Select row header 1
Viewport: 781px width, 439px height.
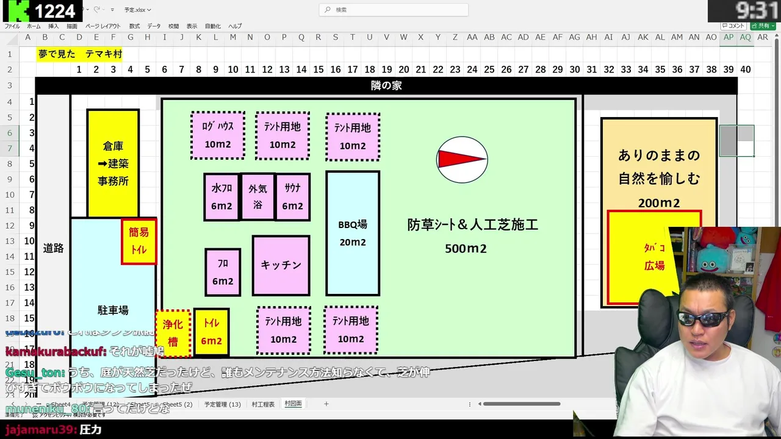(x=10, y=54)
